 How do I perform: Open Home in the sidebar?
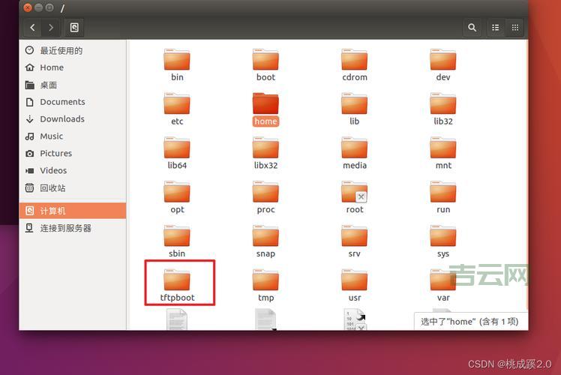[x=52, y=67]
